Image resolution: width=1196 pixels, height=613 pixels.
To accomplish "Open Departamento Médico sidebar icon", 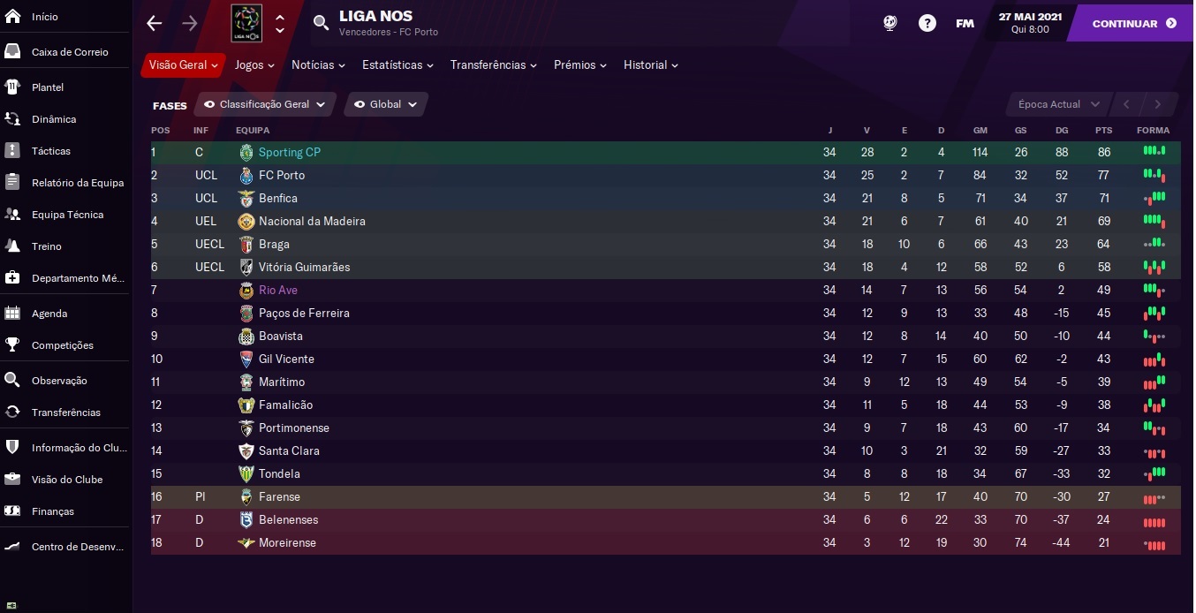I will point(12,278).
